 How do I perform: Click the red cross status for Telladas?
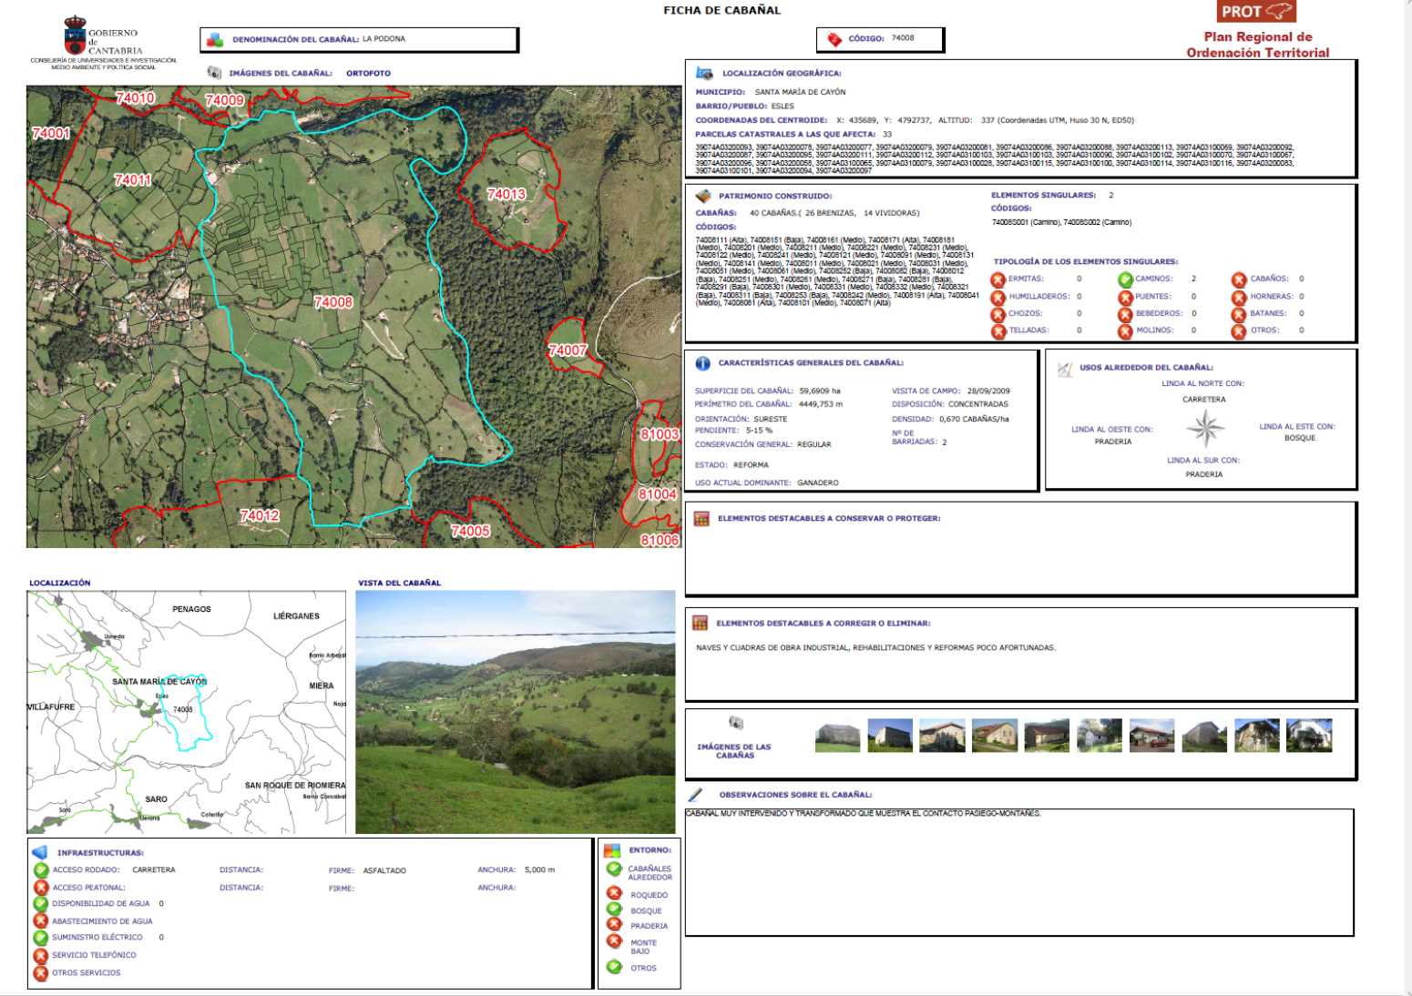998,331
